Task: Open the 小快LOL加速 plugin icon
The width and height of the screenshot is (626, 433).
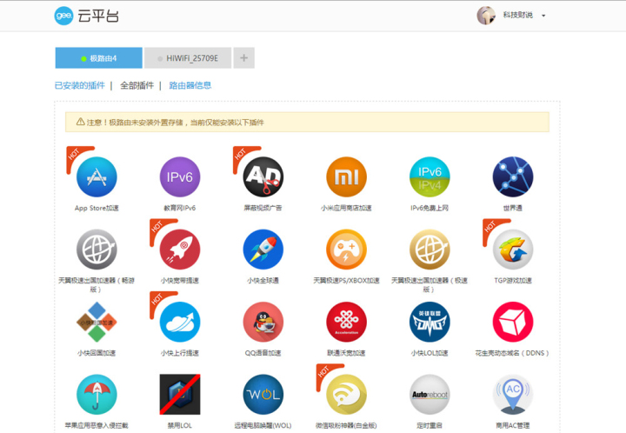Action: 430,322
